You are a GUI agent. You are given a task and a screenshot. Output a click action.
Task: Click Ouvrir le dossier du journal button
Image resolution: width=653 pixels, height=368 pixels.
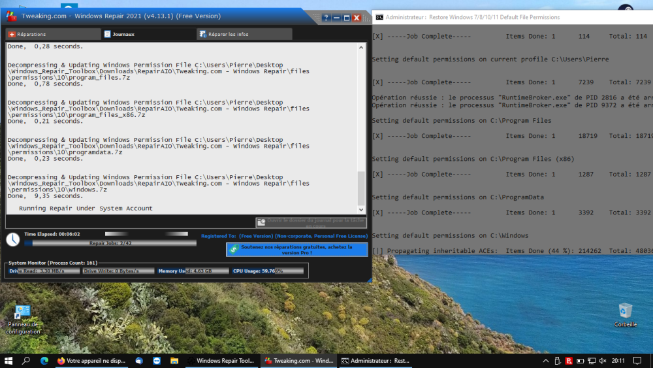point(311,222)
